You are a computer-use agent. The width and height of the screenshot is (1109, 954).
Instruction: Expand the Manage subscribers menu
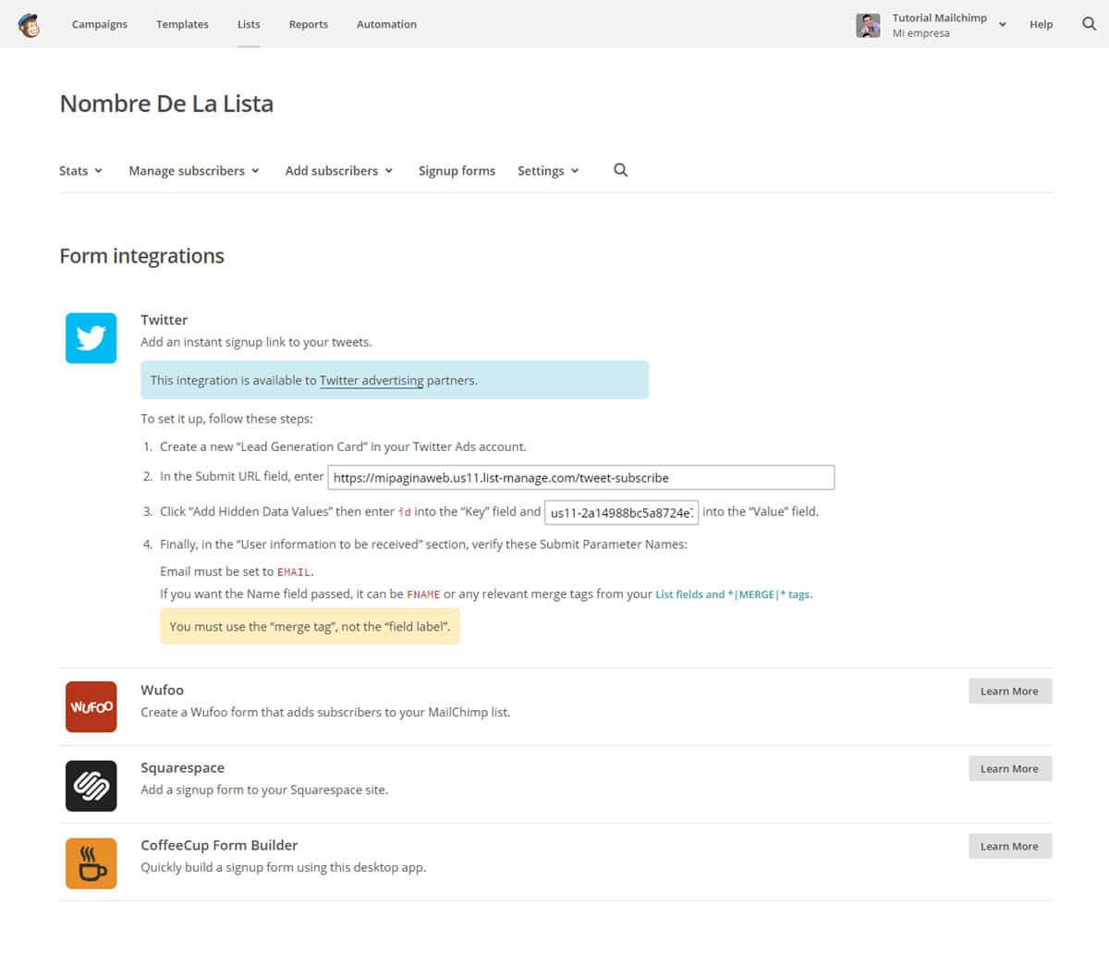pos(194,171)
